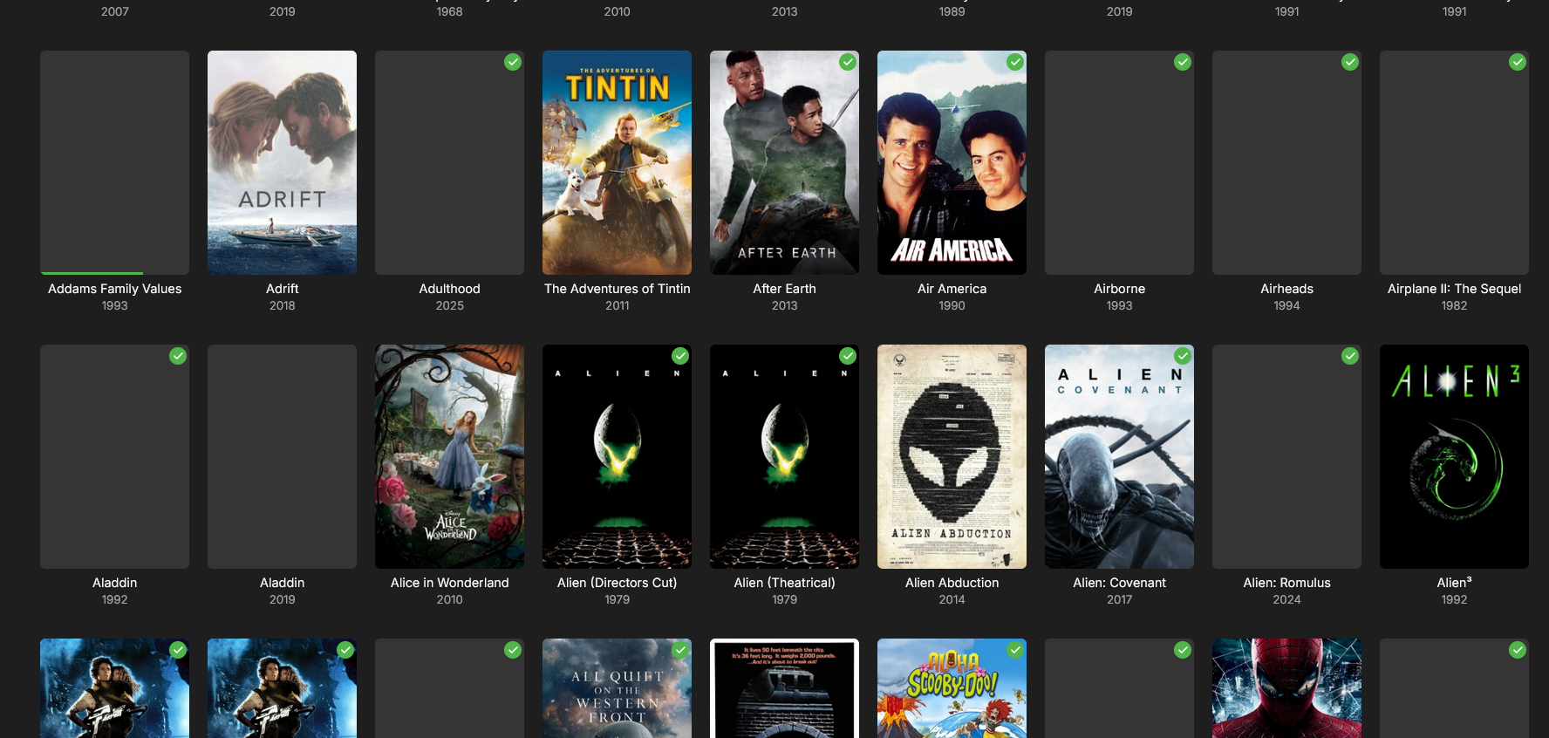The height and width of the screenshot is (738, 1549).
Task: Click year 2014 under Alien Abduction
Action: 952,600
